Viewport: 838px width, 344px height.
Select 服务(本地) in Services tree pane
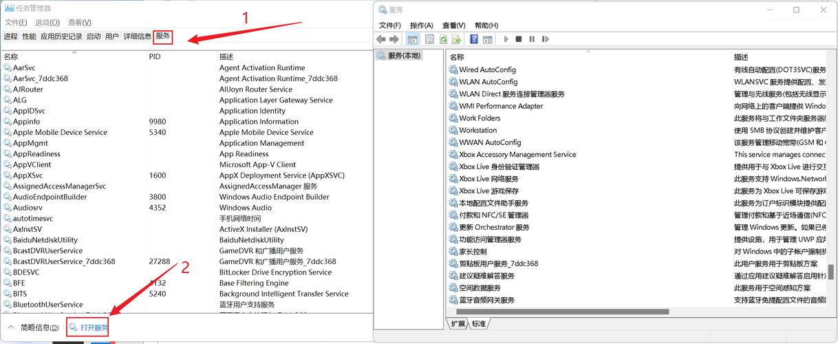click(405, 56)
